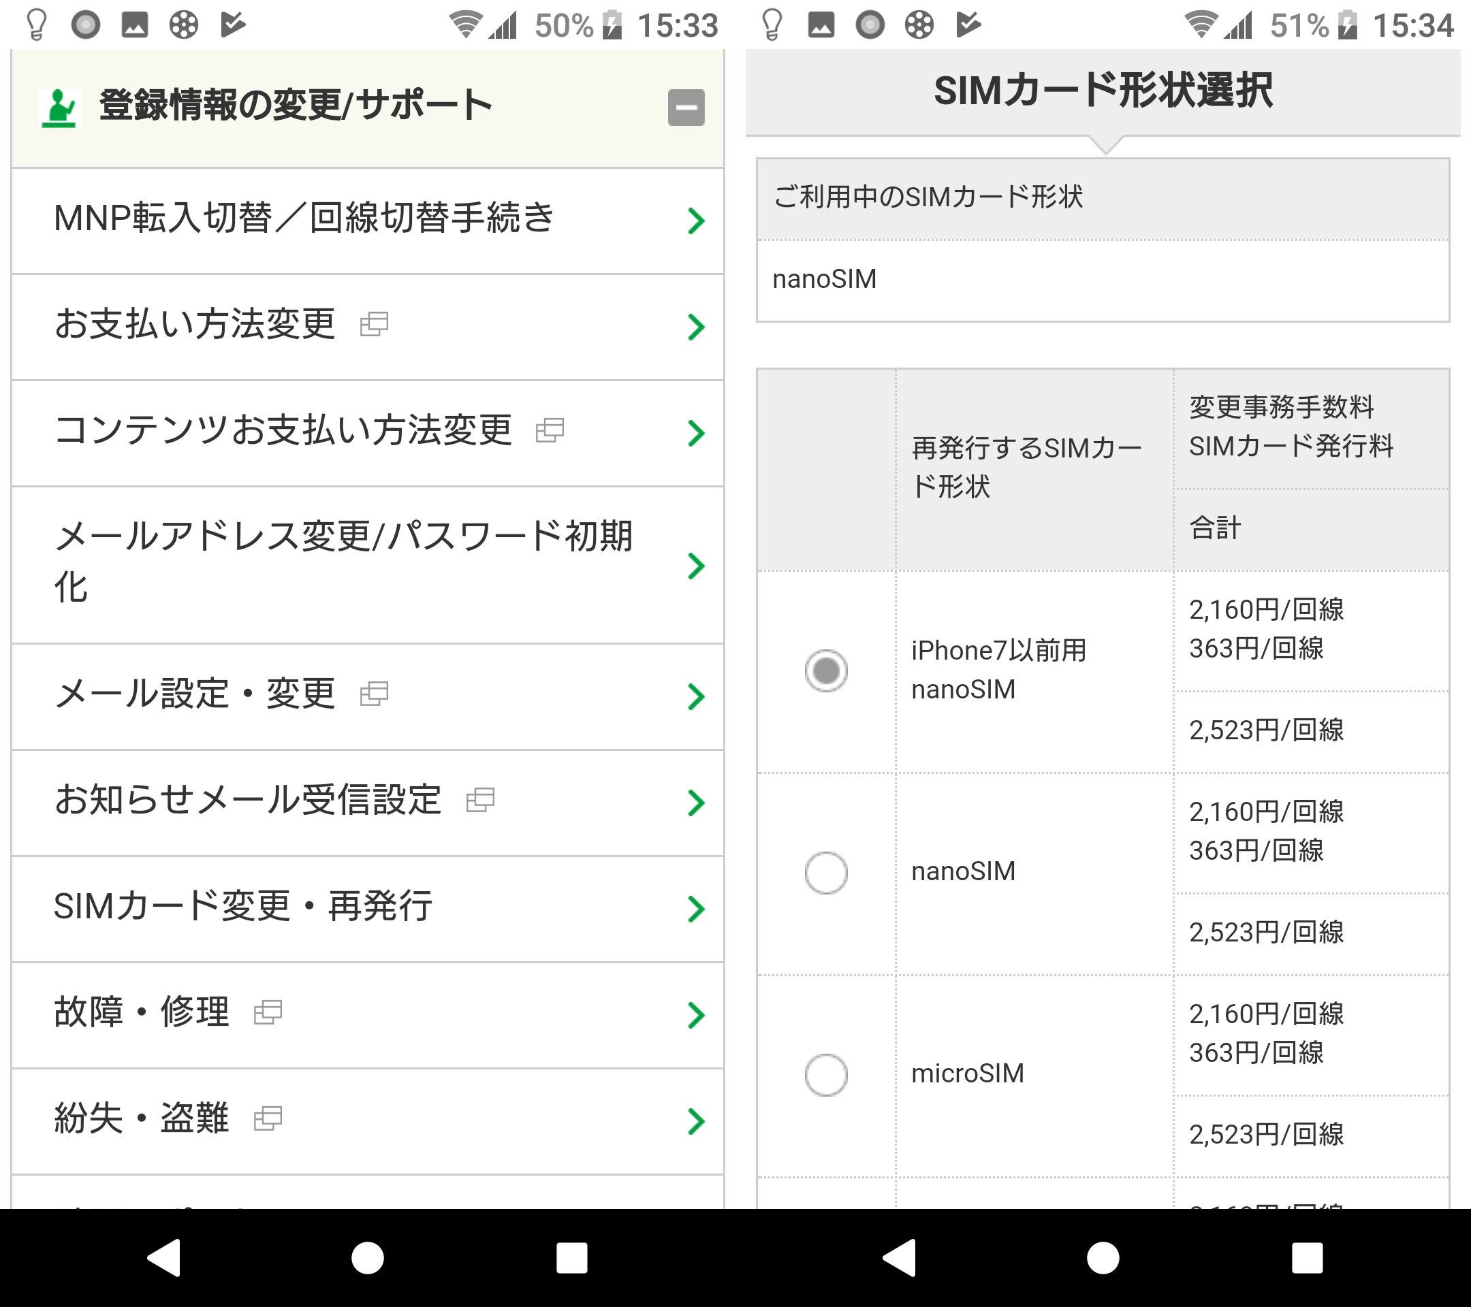Screen dimensions: 1471x1307
Task: Open コンテンツお支払い方法変更 link
Action: (x=282, y=430)
